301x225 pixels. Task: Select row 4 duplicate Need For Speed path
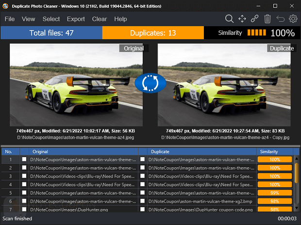201,185
